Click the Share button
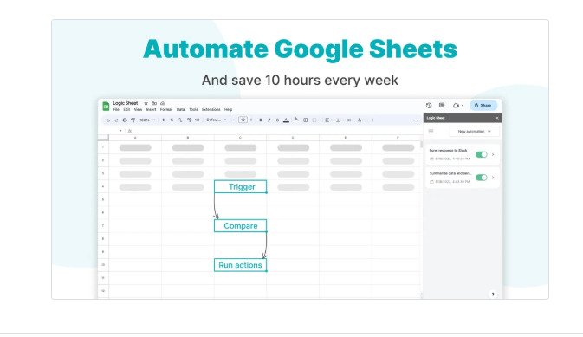Image resolution: width=583 pixels, height=337 pixels. point(483,106)
